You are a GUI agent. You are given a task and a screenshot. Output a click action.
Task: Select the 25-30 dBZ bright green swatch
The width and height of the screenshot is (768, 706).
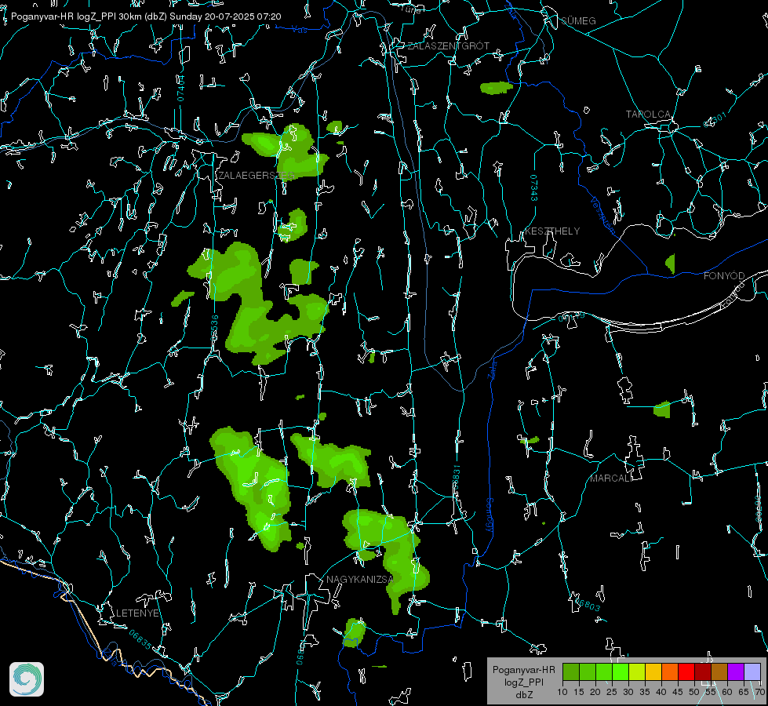click(x=621, y=671)
